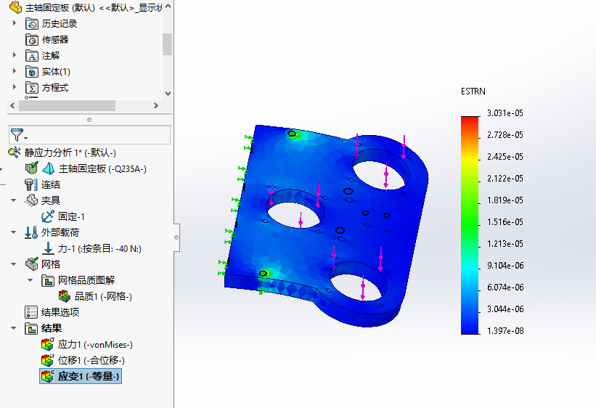Collapse the 外部载荷 node
This screenshot has width=596, height=408.
pos(14,232)
